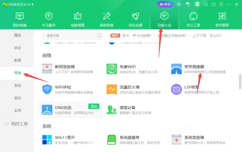This screenshot has width=242, height=152.
Task: Launch the 流量防火墙 tool
Action: [x=134, y=89]
